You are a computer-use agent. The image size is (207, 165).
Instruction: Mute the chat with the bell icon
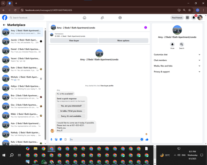[x=172, y=44]
